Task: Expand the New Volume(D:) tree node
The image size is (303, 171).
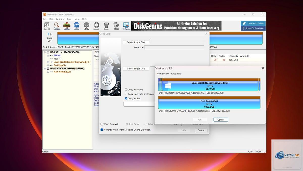Action: pos(48,72)
